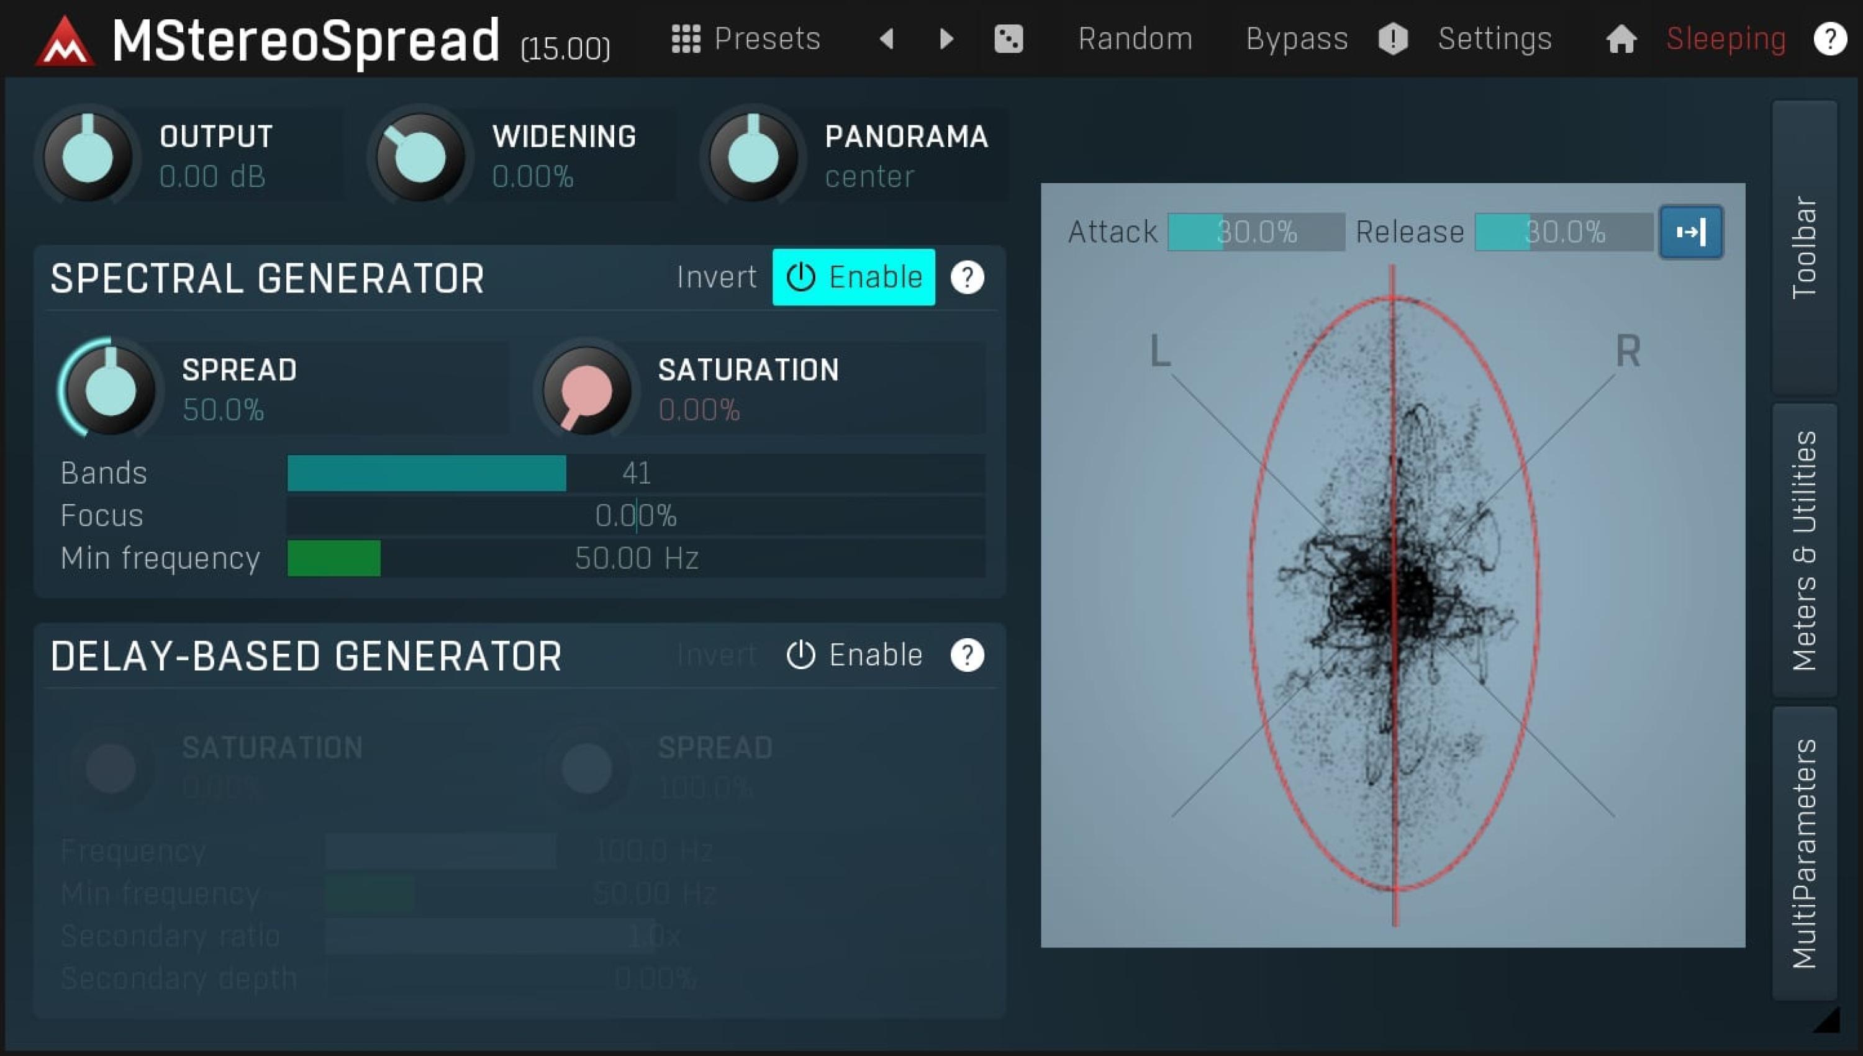1863x1056 pixels.
Task: Click the home icon
Action: [x=1621, y=39]
